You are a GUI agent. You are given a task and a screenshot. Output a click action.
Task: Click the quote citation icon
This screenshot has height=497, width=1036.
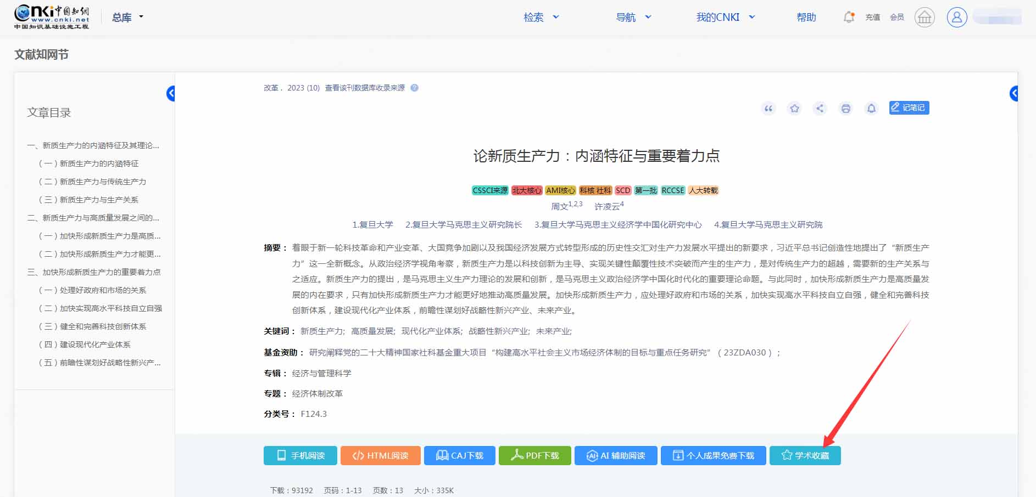(x=768, y=108)
